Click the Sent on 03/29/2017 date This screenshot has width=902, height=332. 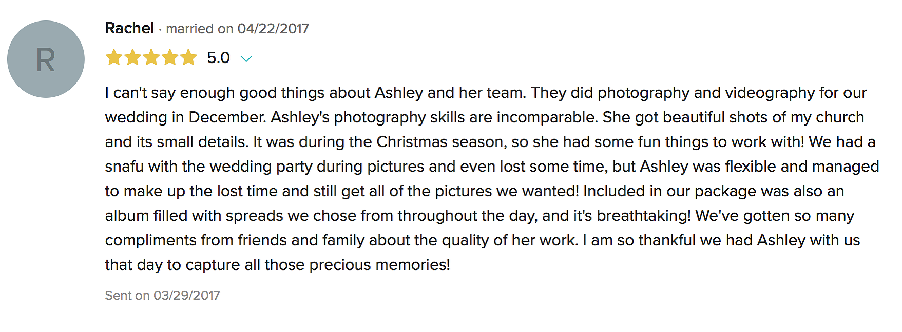[x=162, y=296]
